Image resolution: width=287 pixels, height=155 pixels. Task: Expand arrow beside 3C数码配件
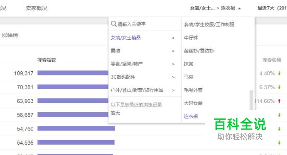click(x=173, y=77)
